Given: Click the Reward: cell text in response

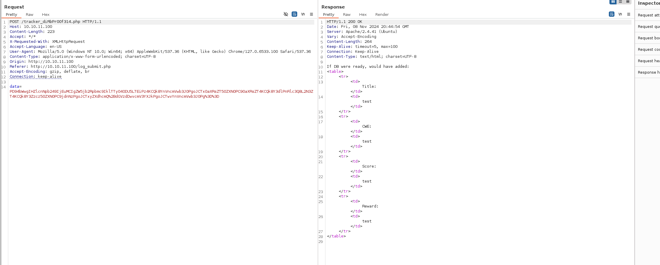Looking at the screenshot, I should coord(370,206).
